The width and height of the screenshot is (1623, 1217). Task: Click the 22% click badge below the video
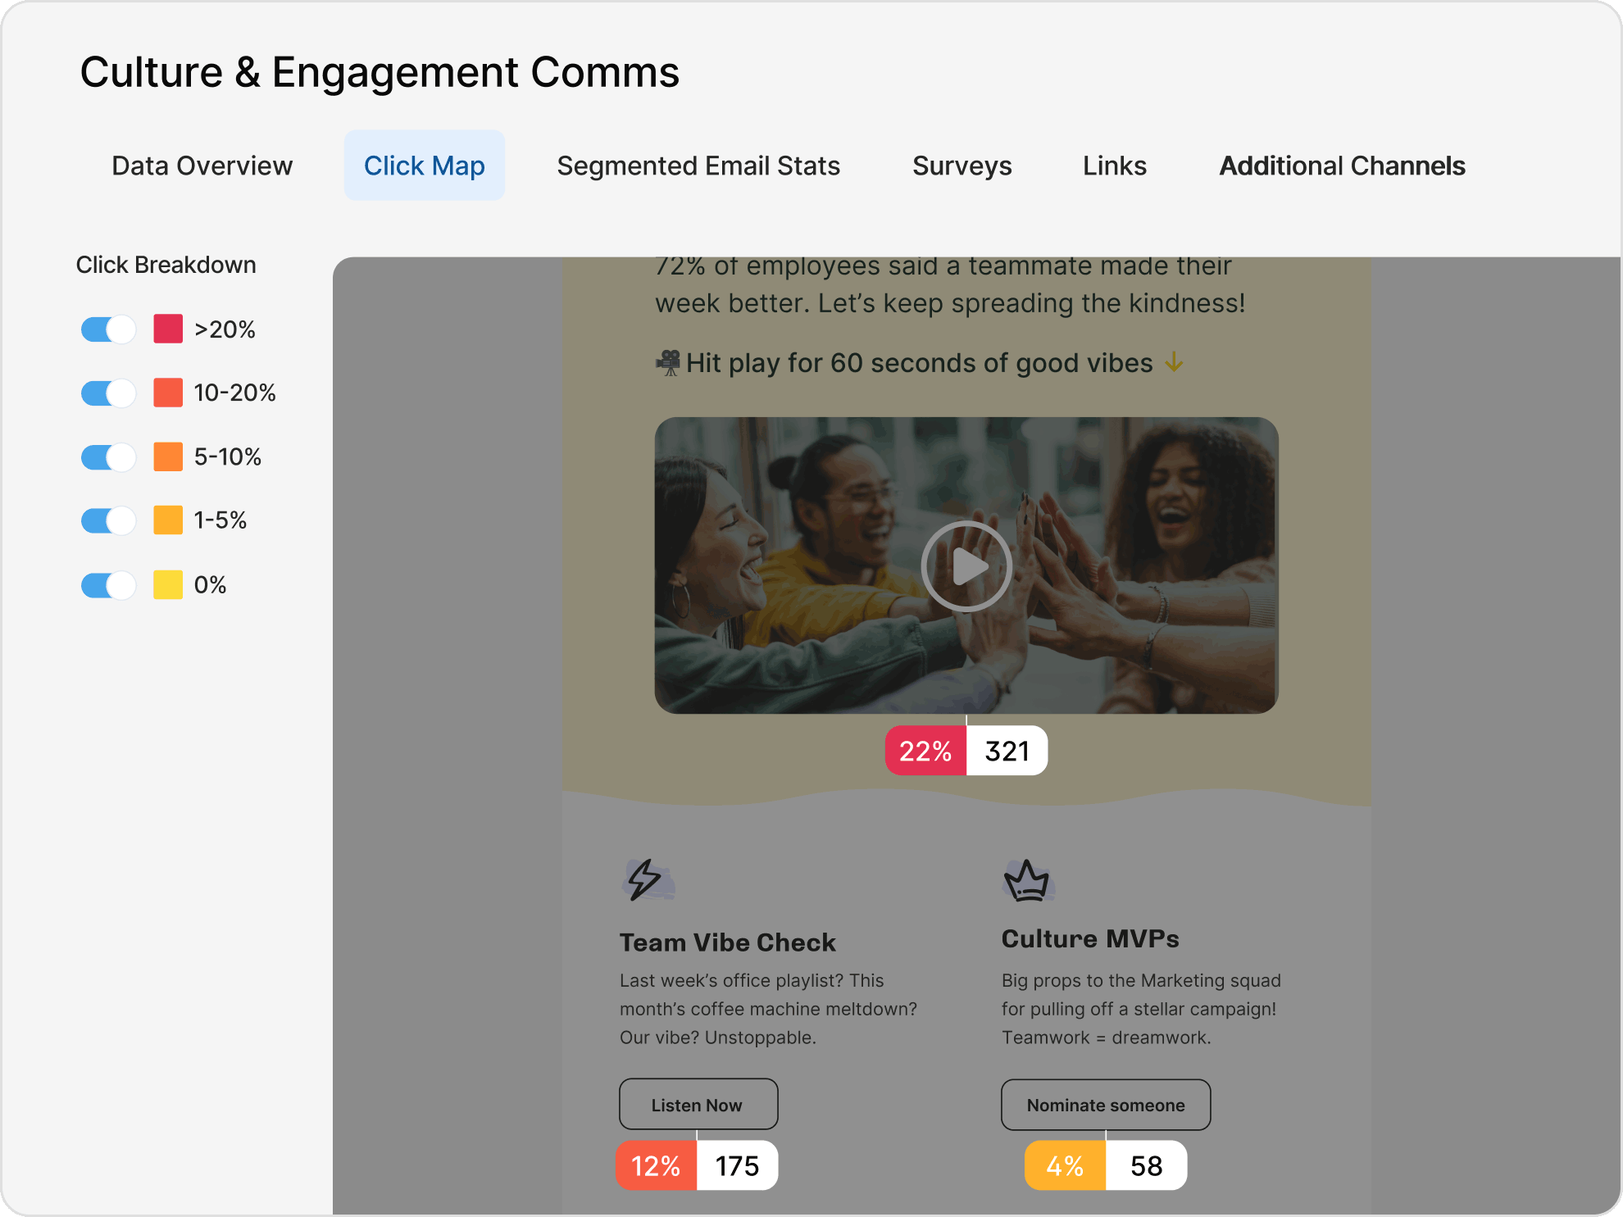(x=925, y=750)
